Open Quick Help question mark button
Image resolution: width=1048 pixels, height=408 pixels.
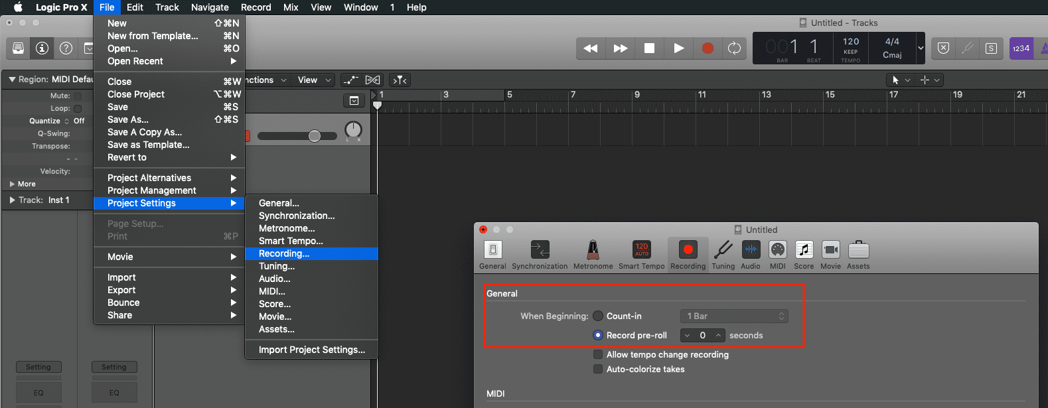66,48
